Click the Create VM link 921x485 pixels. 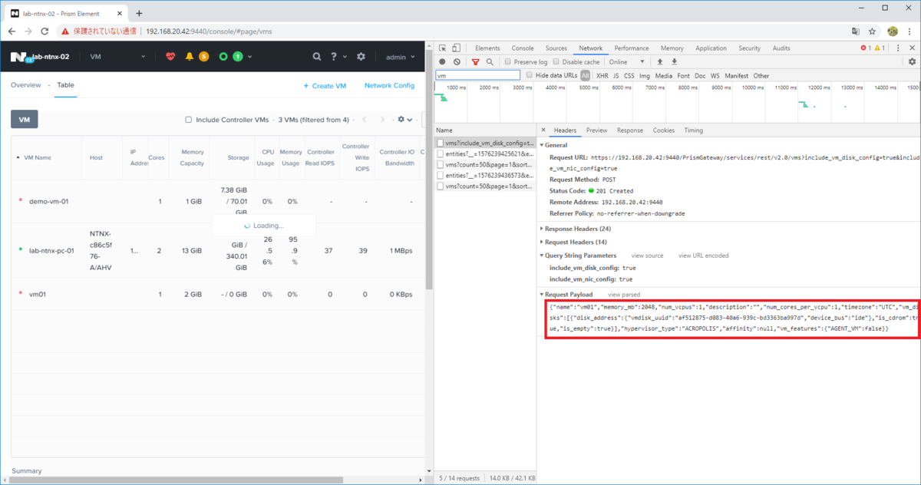(x=325, y=86)
